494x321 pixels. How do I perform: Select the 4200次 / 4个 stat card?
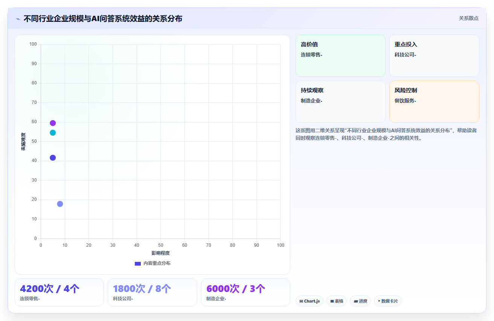coord(59,292)
